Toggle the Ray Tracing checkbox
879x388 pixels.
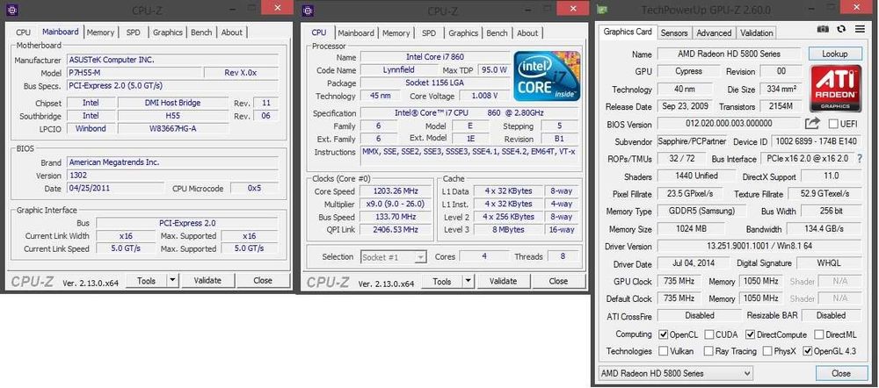[x=709, y=352]
